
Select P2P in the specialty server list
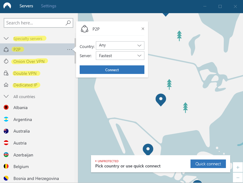pyautogui.click(x=37, y=49)
